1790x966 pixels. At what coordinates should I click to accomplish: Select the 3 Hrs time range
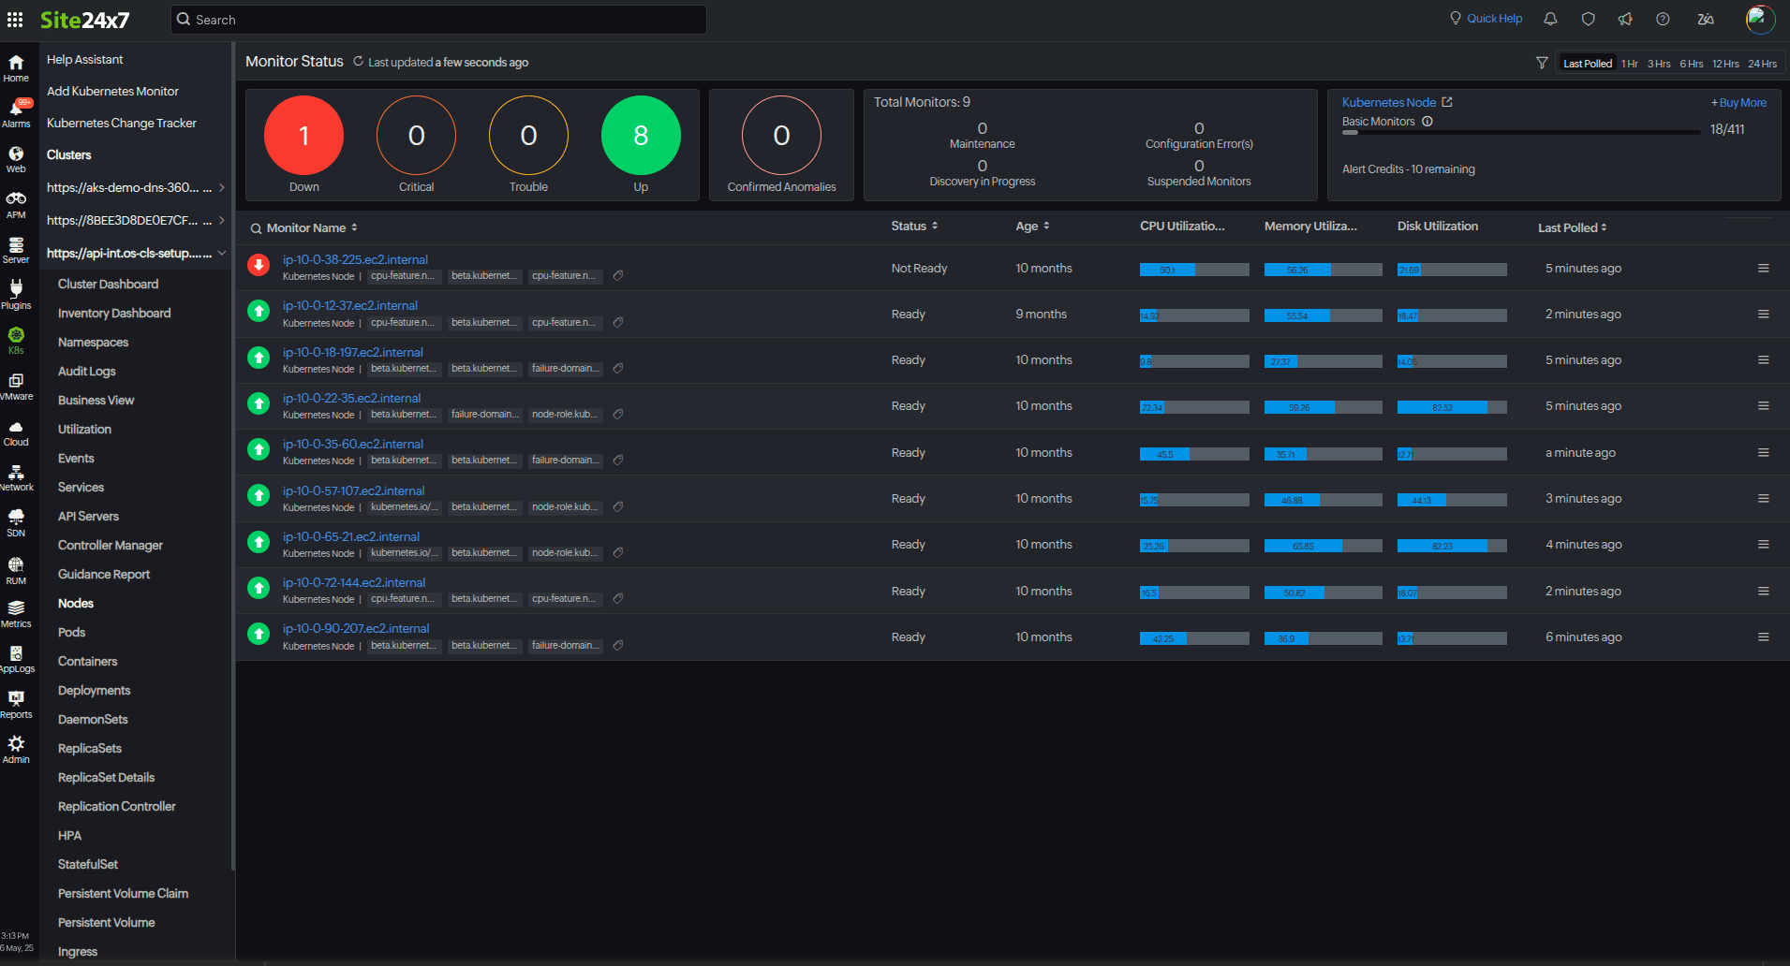click(x=1659, y=64)
